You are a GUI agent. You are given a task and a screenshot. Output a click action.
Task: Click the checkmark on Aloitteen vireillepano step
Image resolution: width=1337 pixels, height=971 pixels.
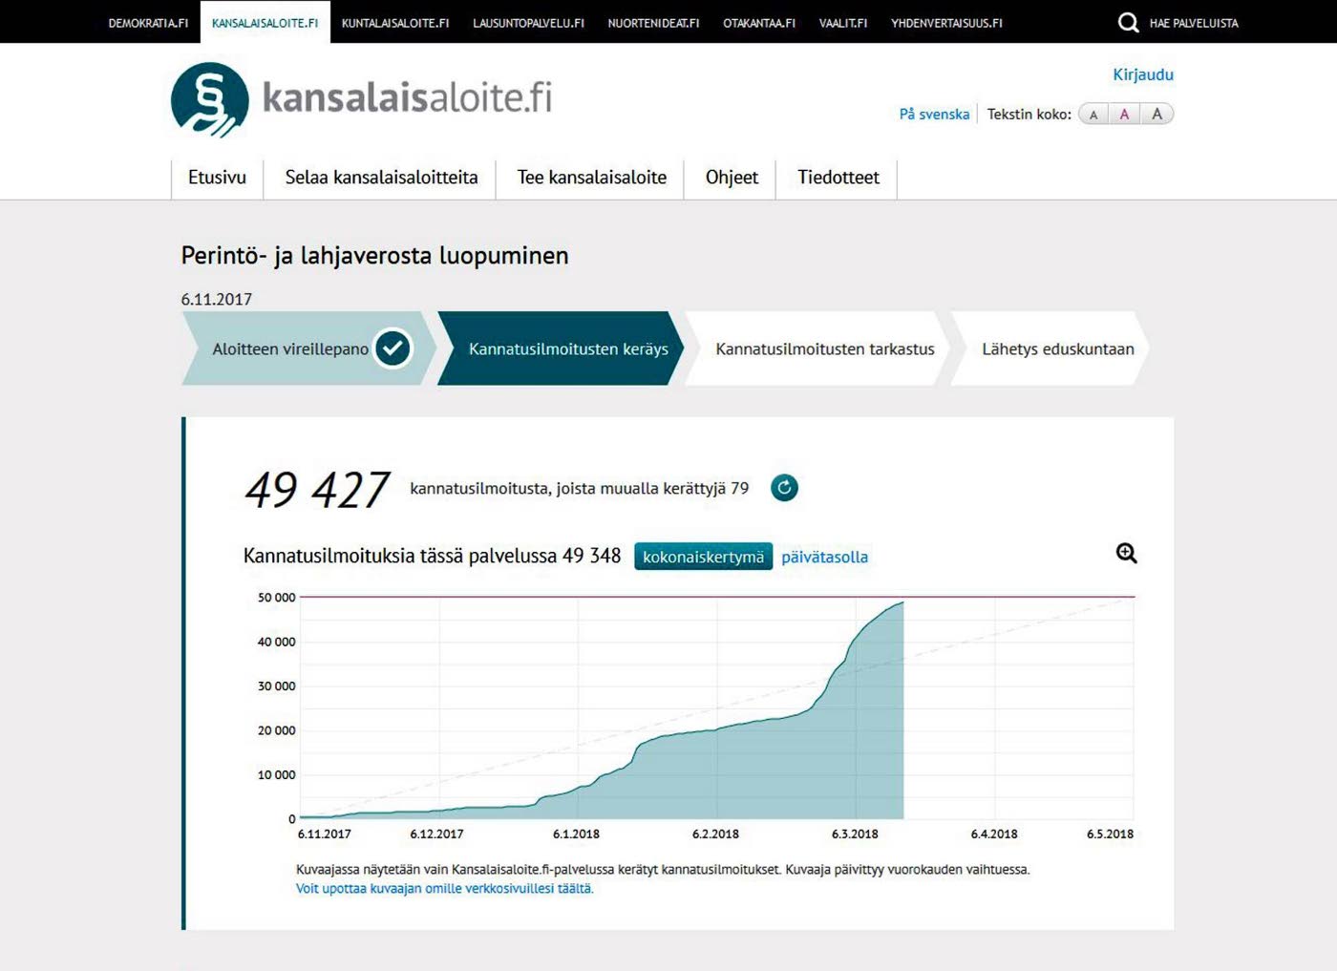point(393,348)
